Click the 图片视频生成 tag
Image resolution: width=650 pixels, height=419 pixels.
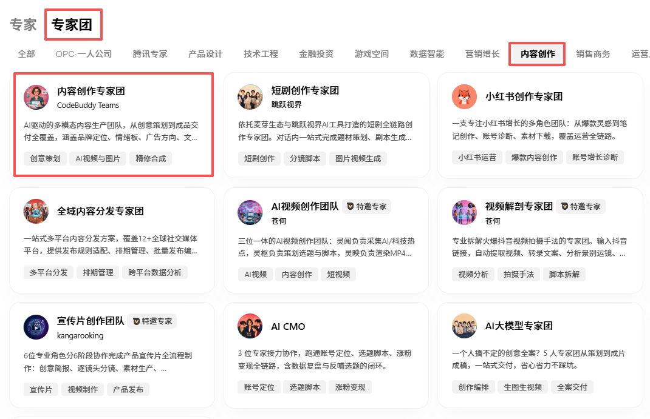tap(358, 159)
